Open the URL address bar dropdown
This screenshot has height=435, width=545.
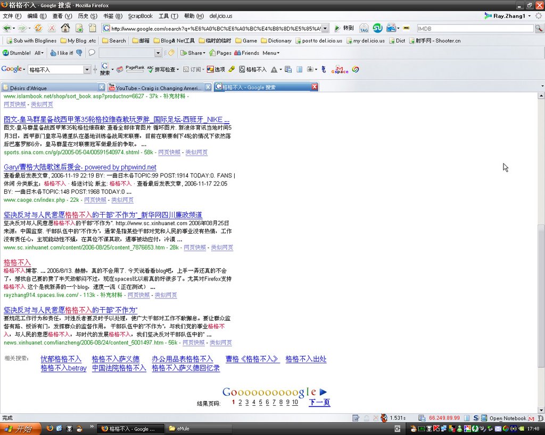pos(325,29)
